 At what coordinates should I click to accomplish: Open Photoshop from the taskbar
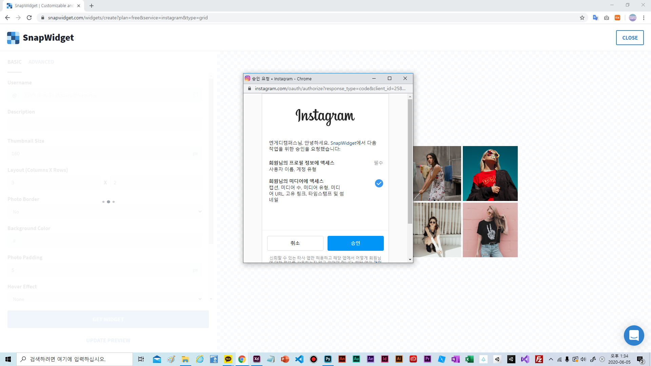click(328, 359)
